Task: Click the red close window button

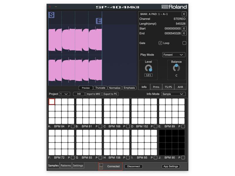Action: [50, 7]
